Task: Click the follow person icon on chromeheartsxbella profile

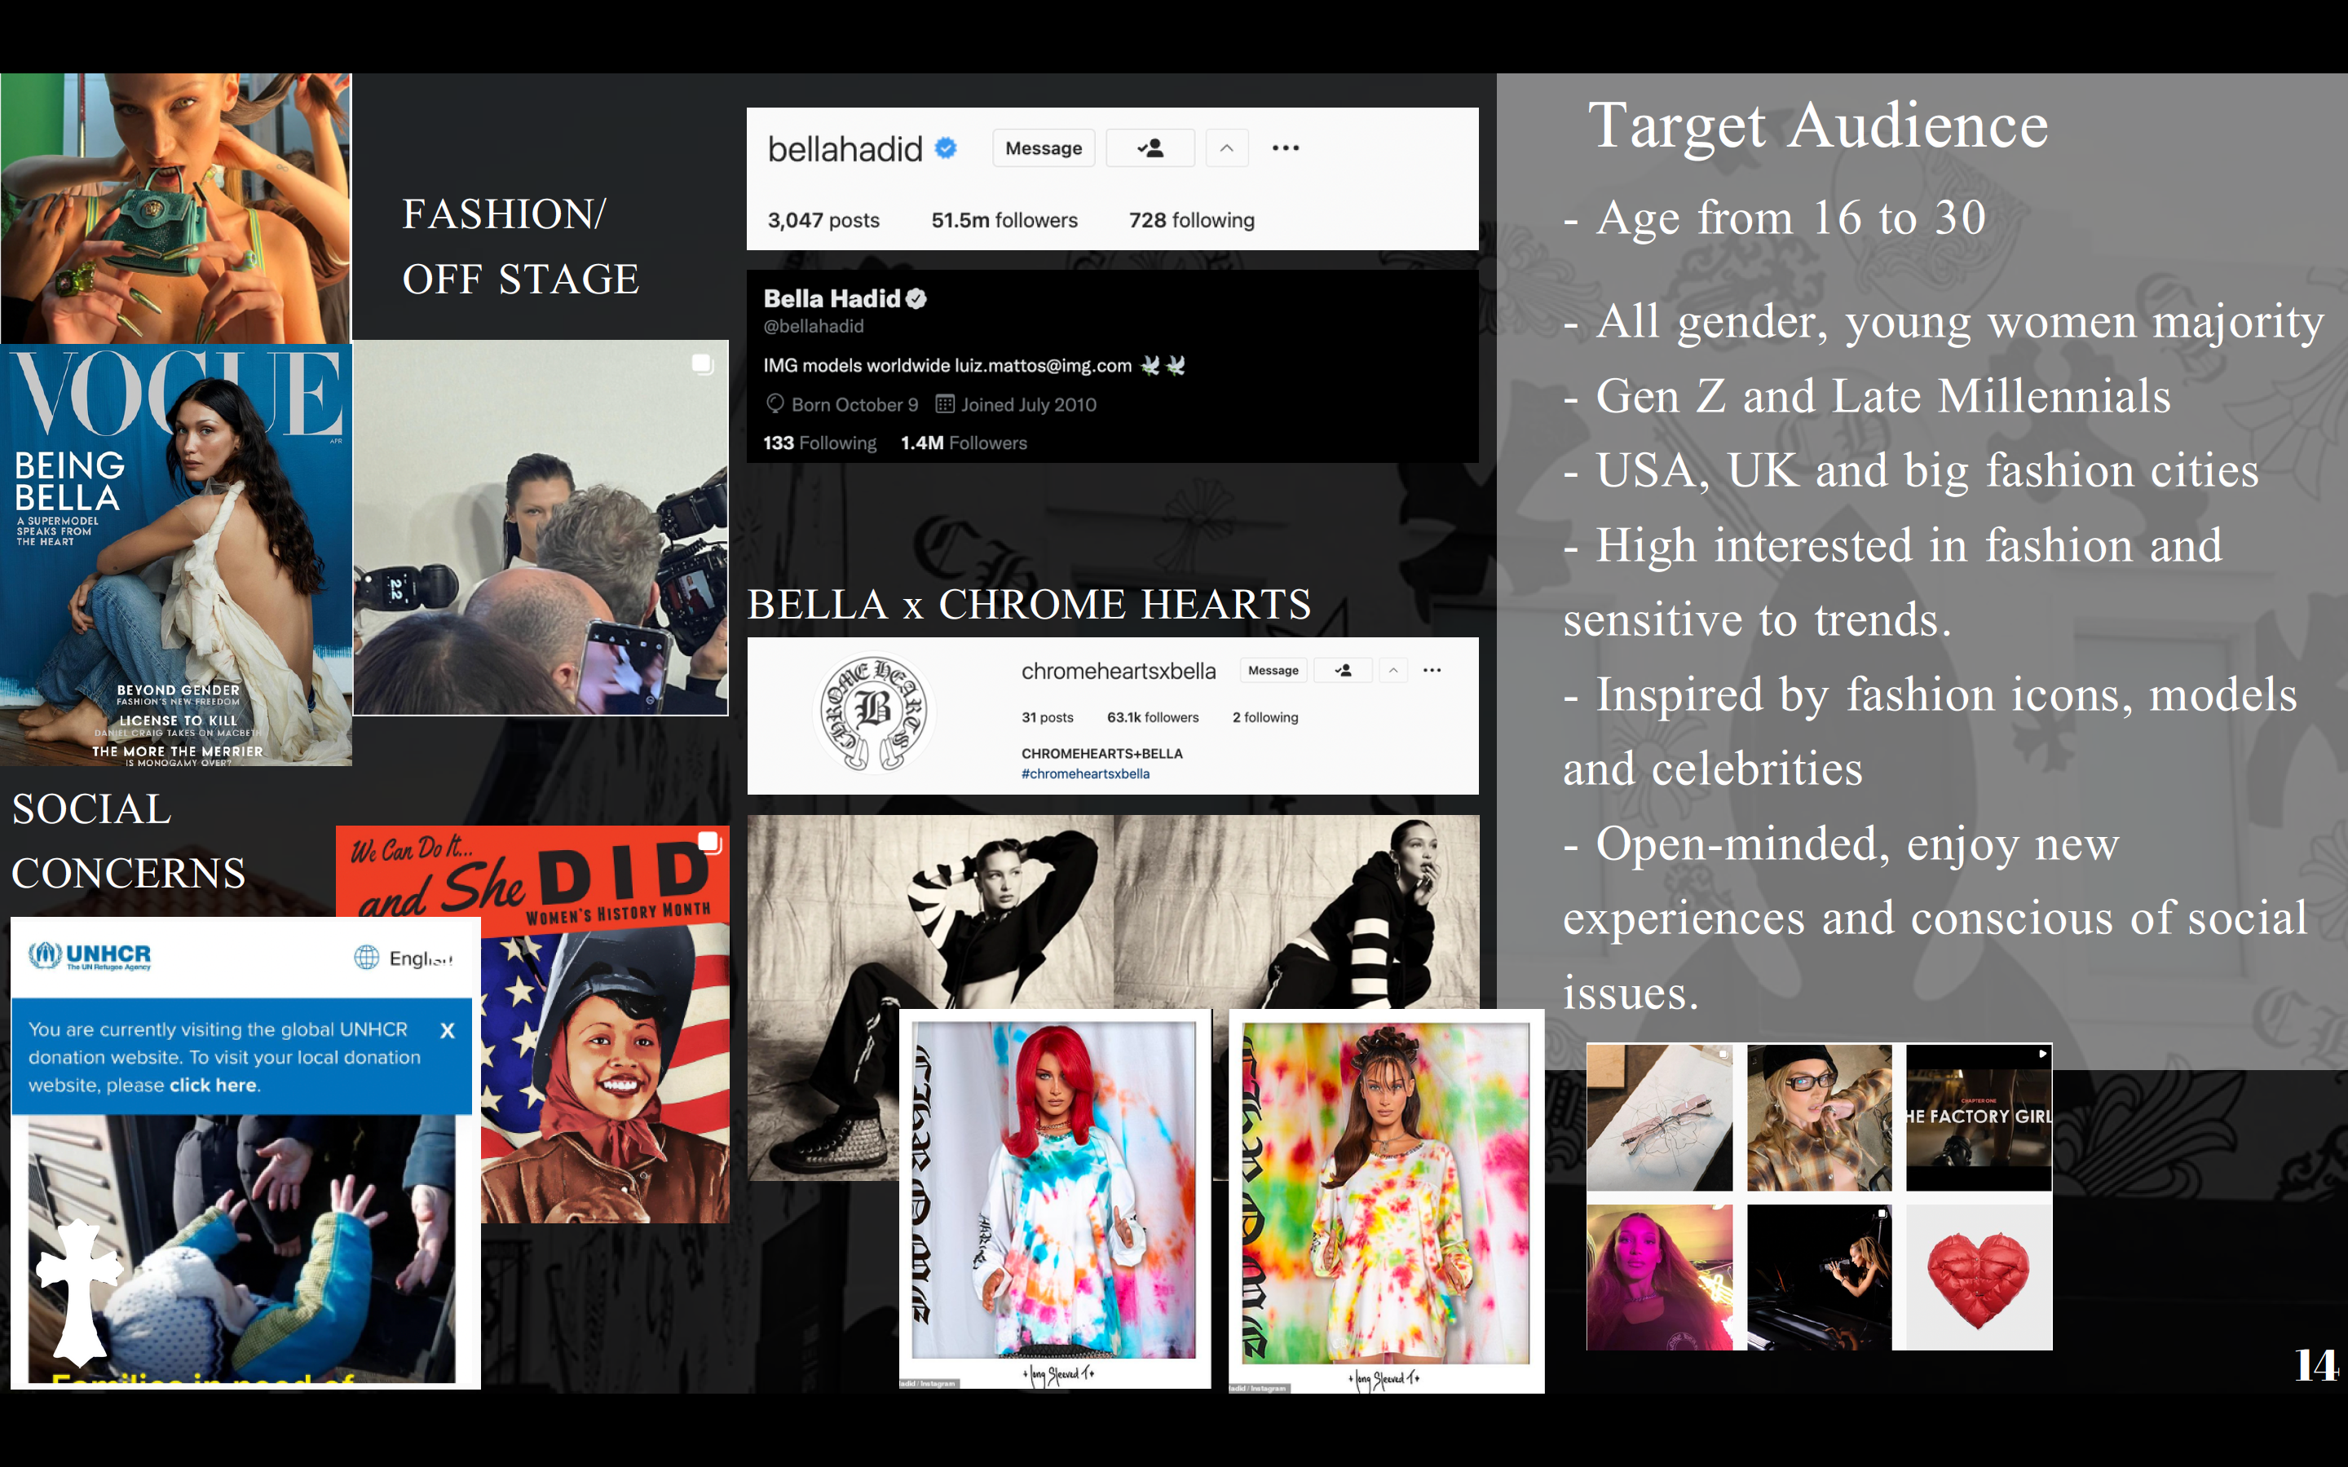Action: (x=1343, y=671)
